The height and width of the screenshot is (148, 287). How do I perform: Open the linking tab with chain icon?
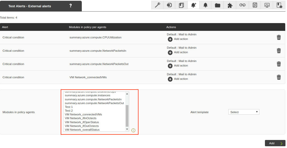pos(242,5)
